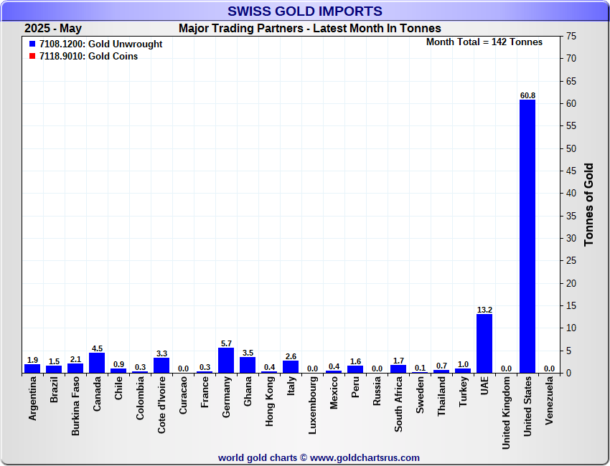The width and height of the screenshot is (610, 466).
Task: Click the Cote d'Ivoire bar
Action: tap(161, 366)
